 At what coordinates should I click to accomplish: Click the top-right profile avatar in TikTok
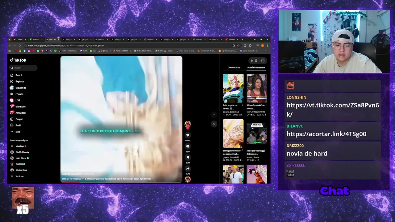pos(263,61)
